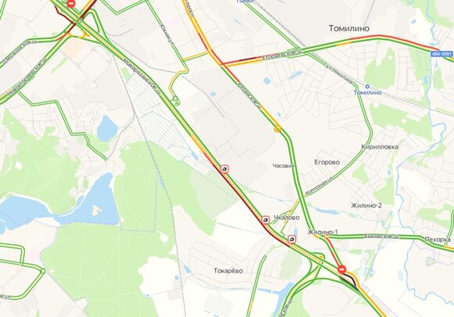
Task: Select the Чкалово place label
Action: (286, 218)
